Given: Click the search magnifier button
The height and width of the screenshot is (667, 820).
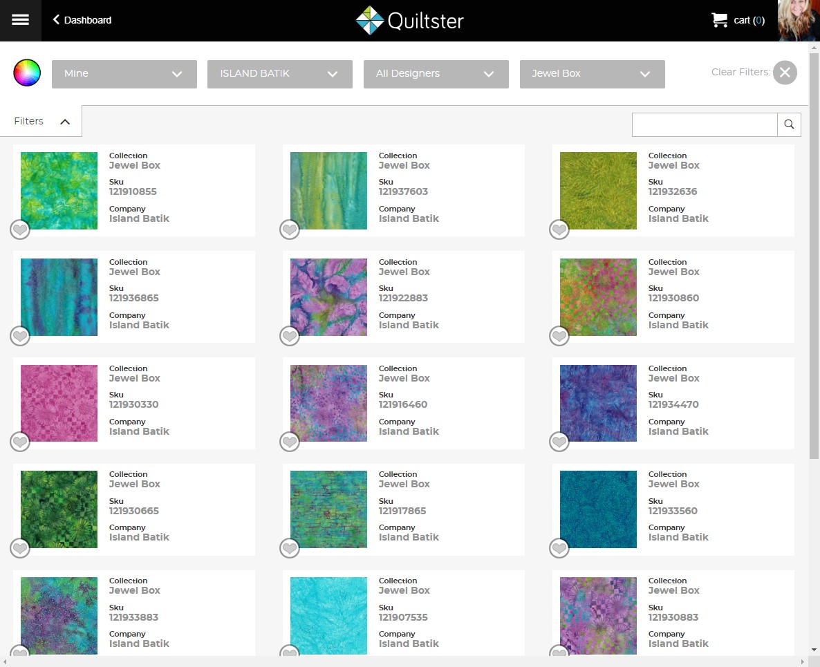Looking at the screenshot, I should (x=789, y=124).
